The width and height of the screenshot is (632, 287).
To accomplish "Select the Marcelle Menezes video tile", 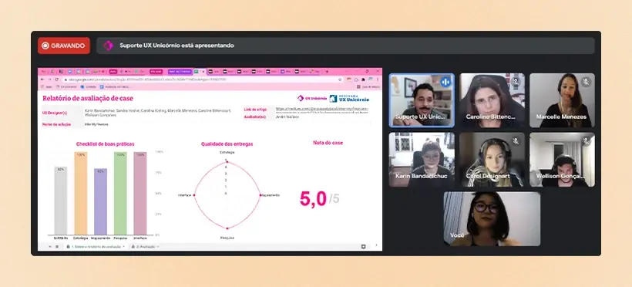I will point(562,100).
